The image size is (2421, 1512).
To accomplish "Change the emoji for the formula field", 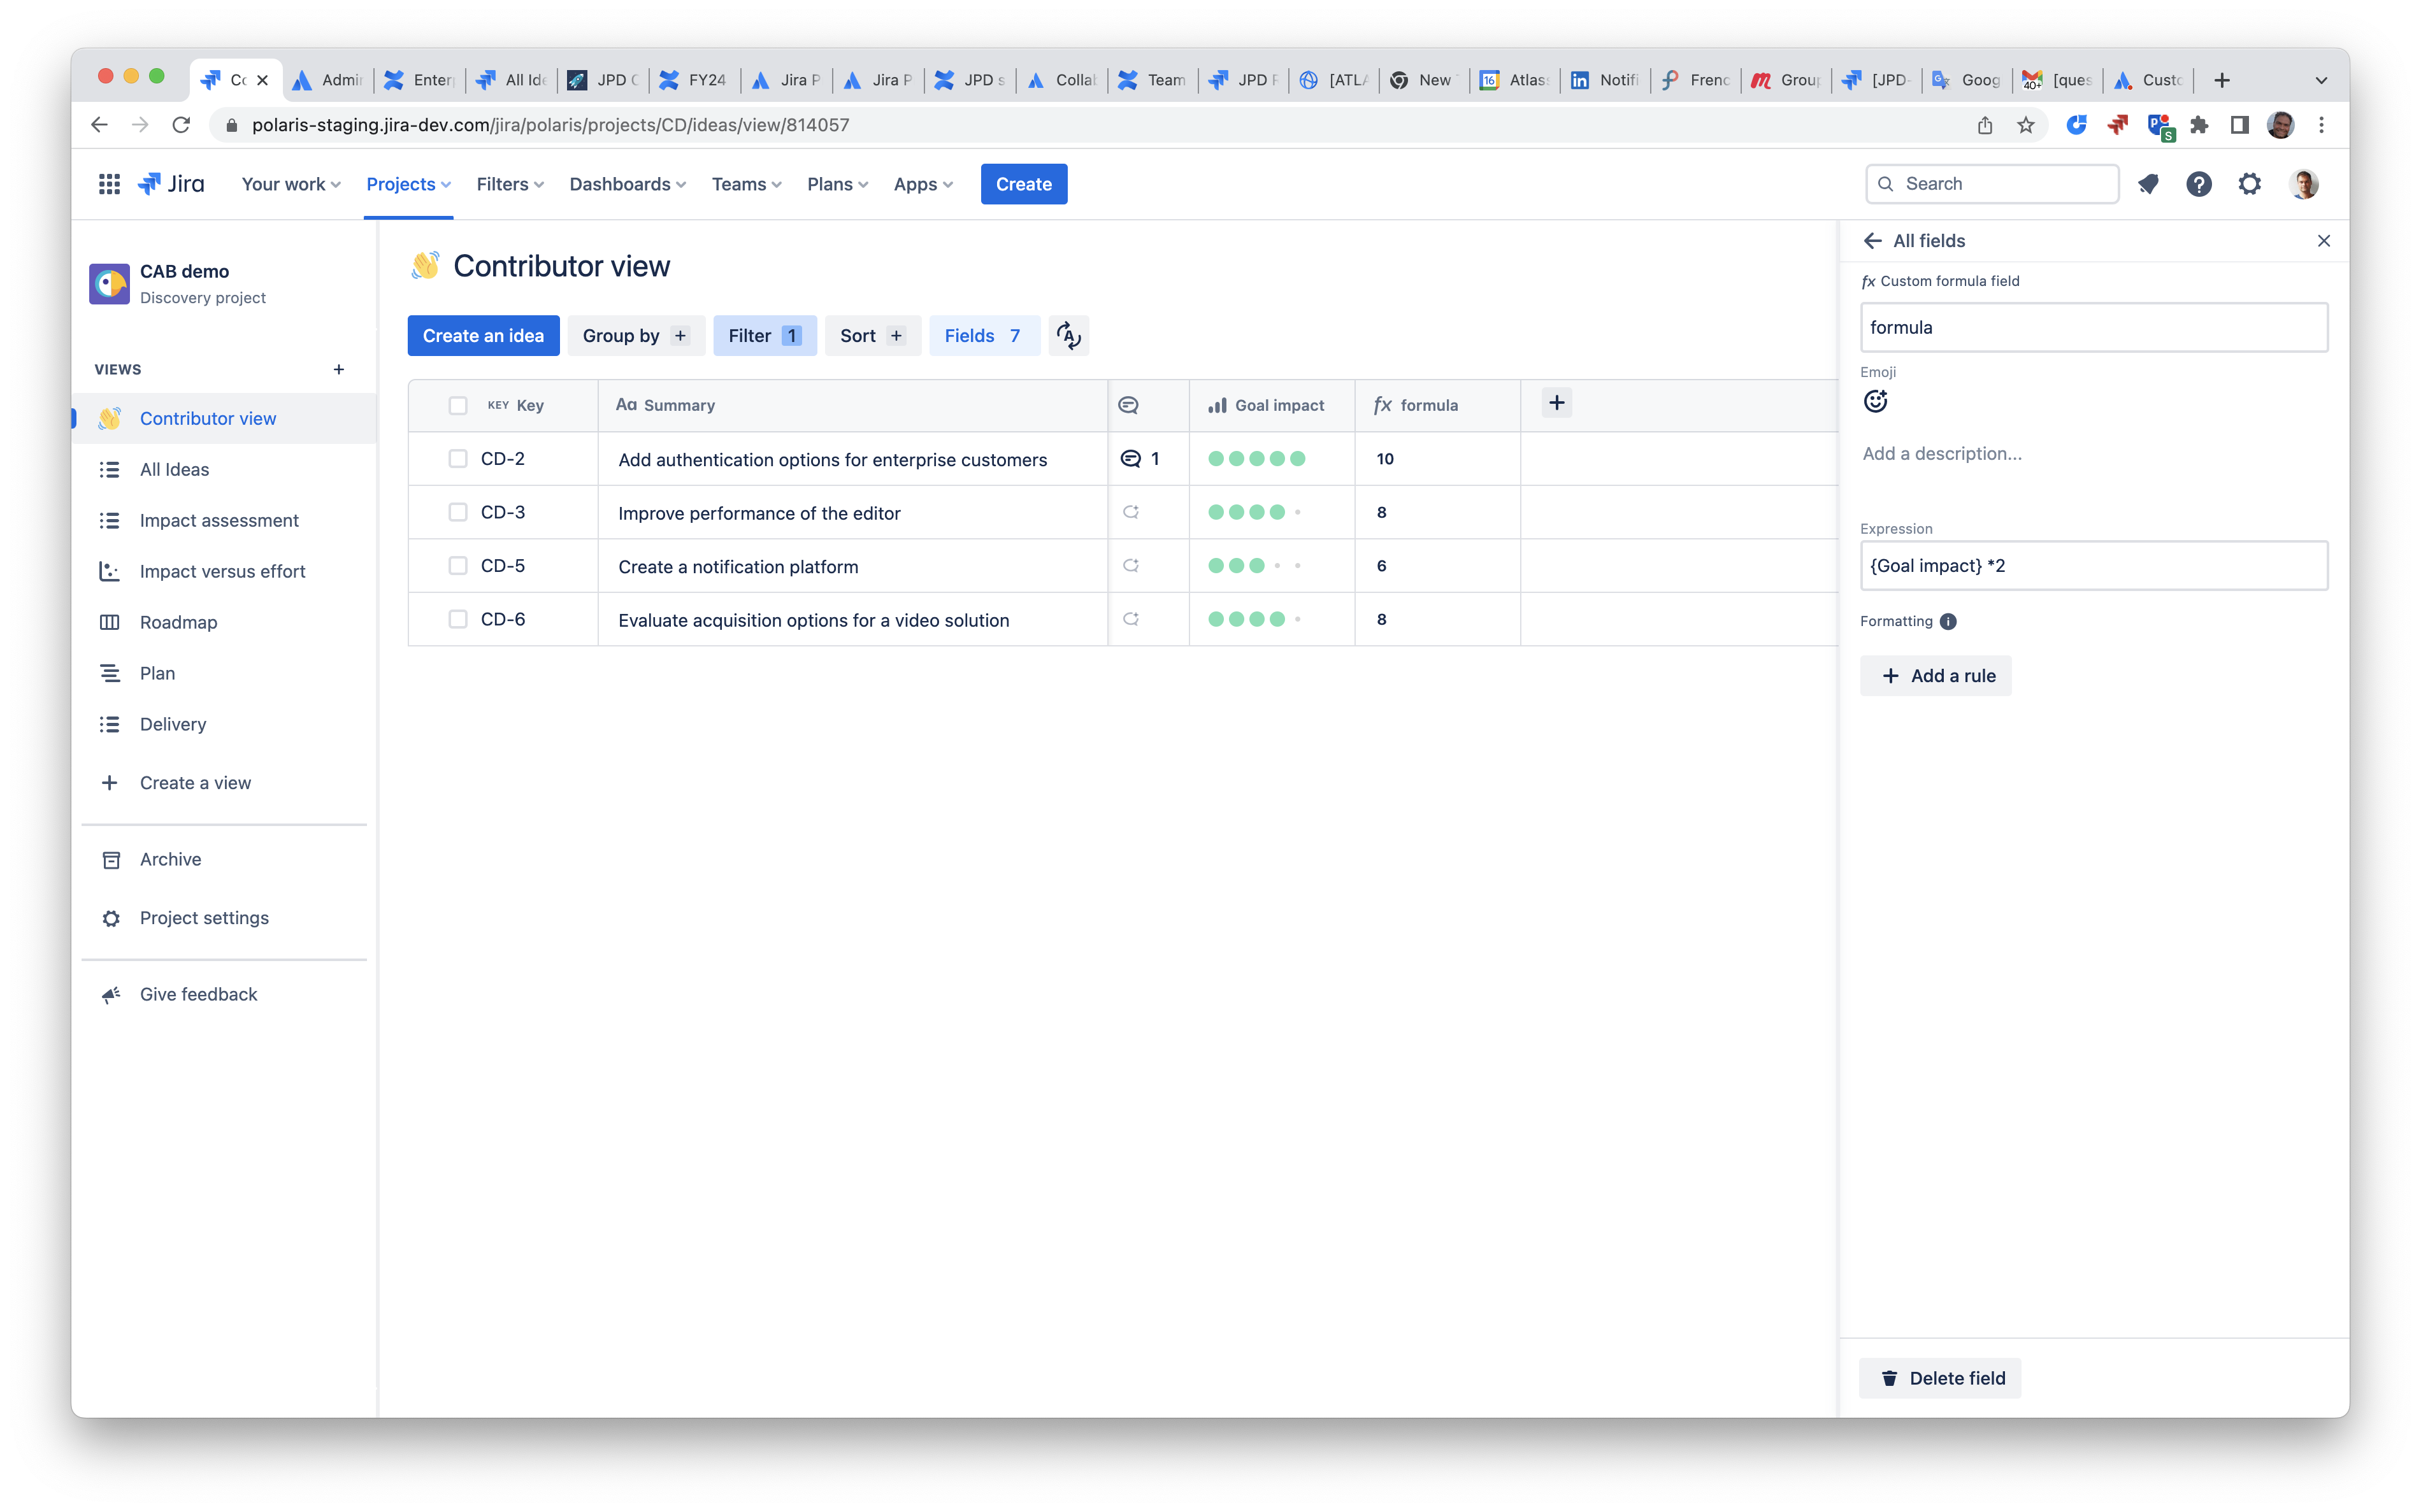I will (x=1875, y=400).
